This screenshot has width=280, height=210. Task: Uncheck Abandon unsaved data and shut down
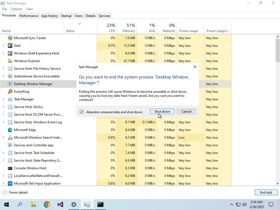point(81,112)
